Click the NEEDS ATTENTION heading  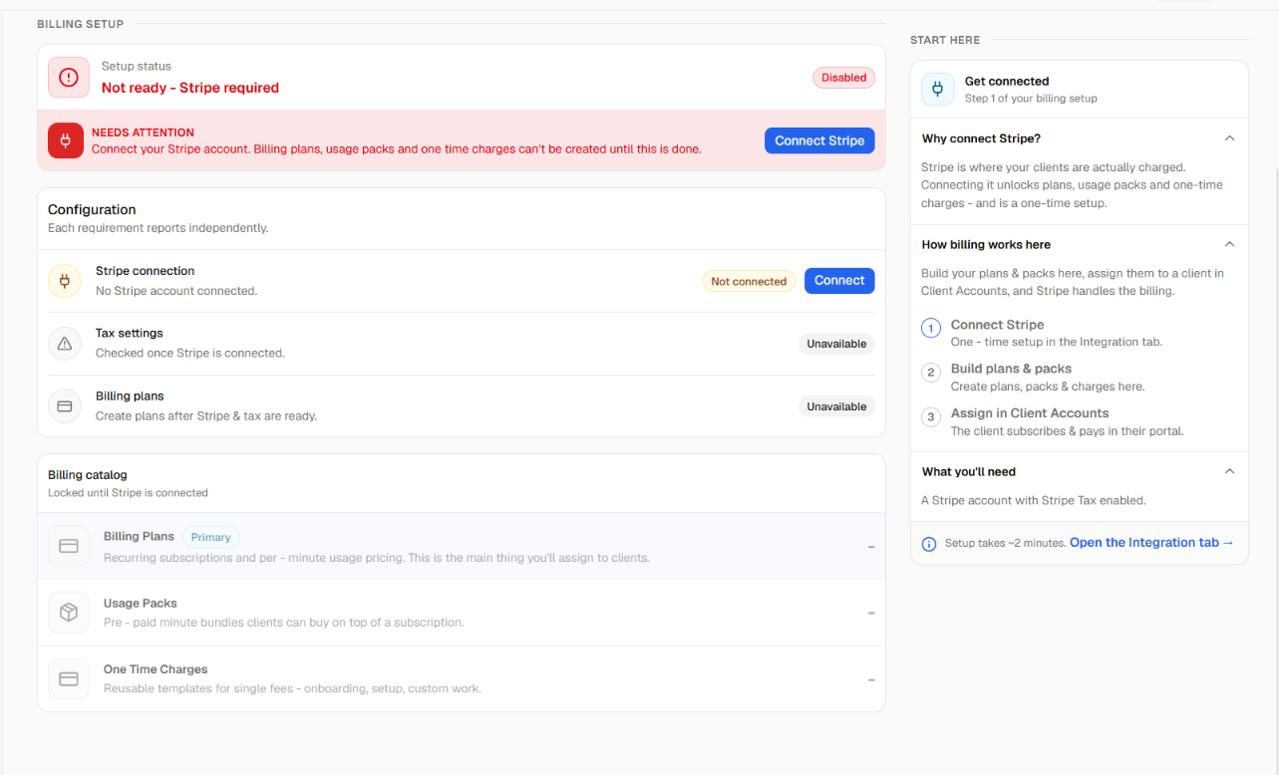click(x=143, y=132)
